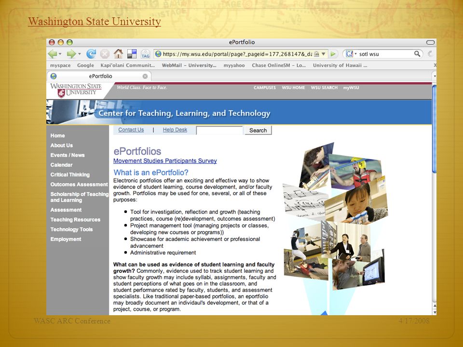Screen dimensions: 463x347
Task: Click the myWSU header link
Action: click(x=351, y=88)
